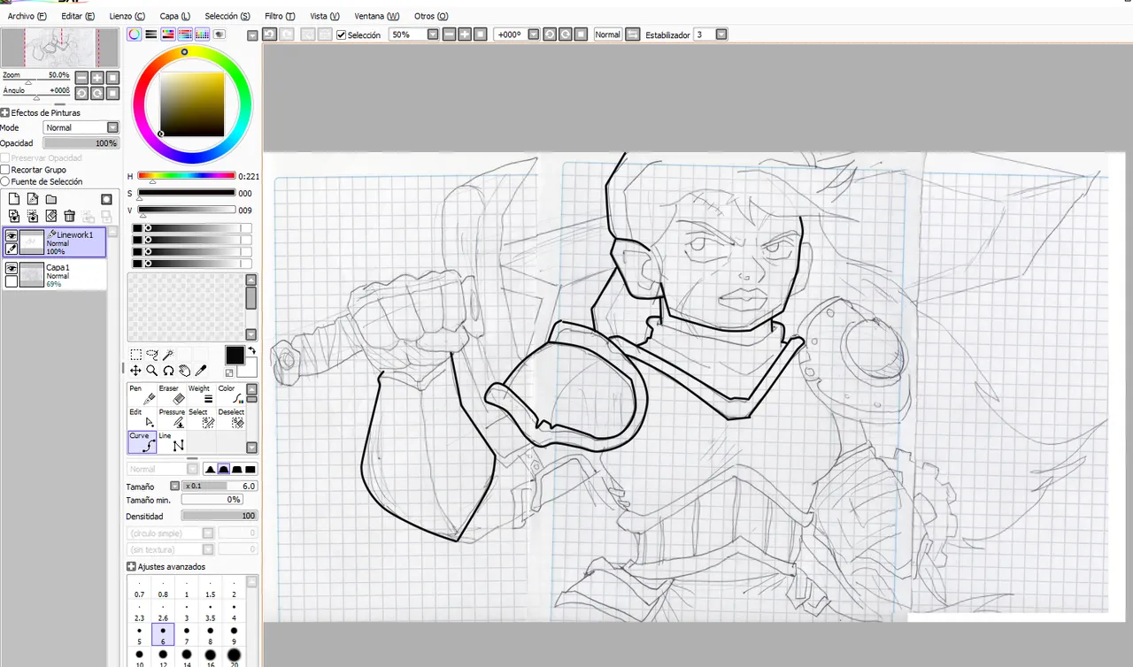Clear the layer with the eraser-page icon
The height and width of the screenshot is (667, 1133).
point(50,216)
